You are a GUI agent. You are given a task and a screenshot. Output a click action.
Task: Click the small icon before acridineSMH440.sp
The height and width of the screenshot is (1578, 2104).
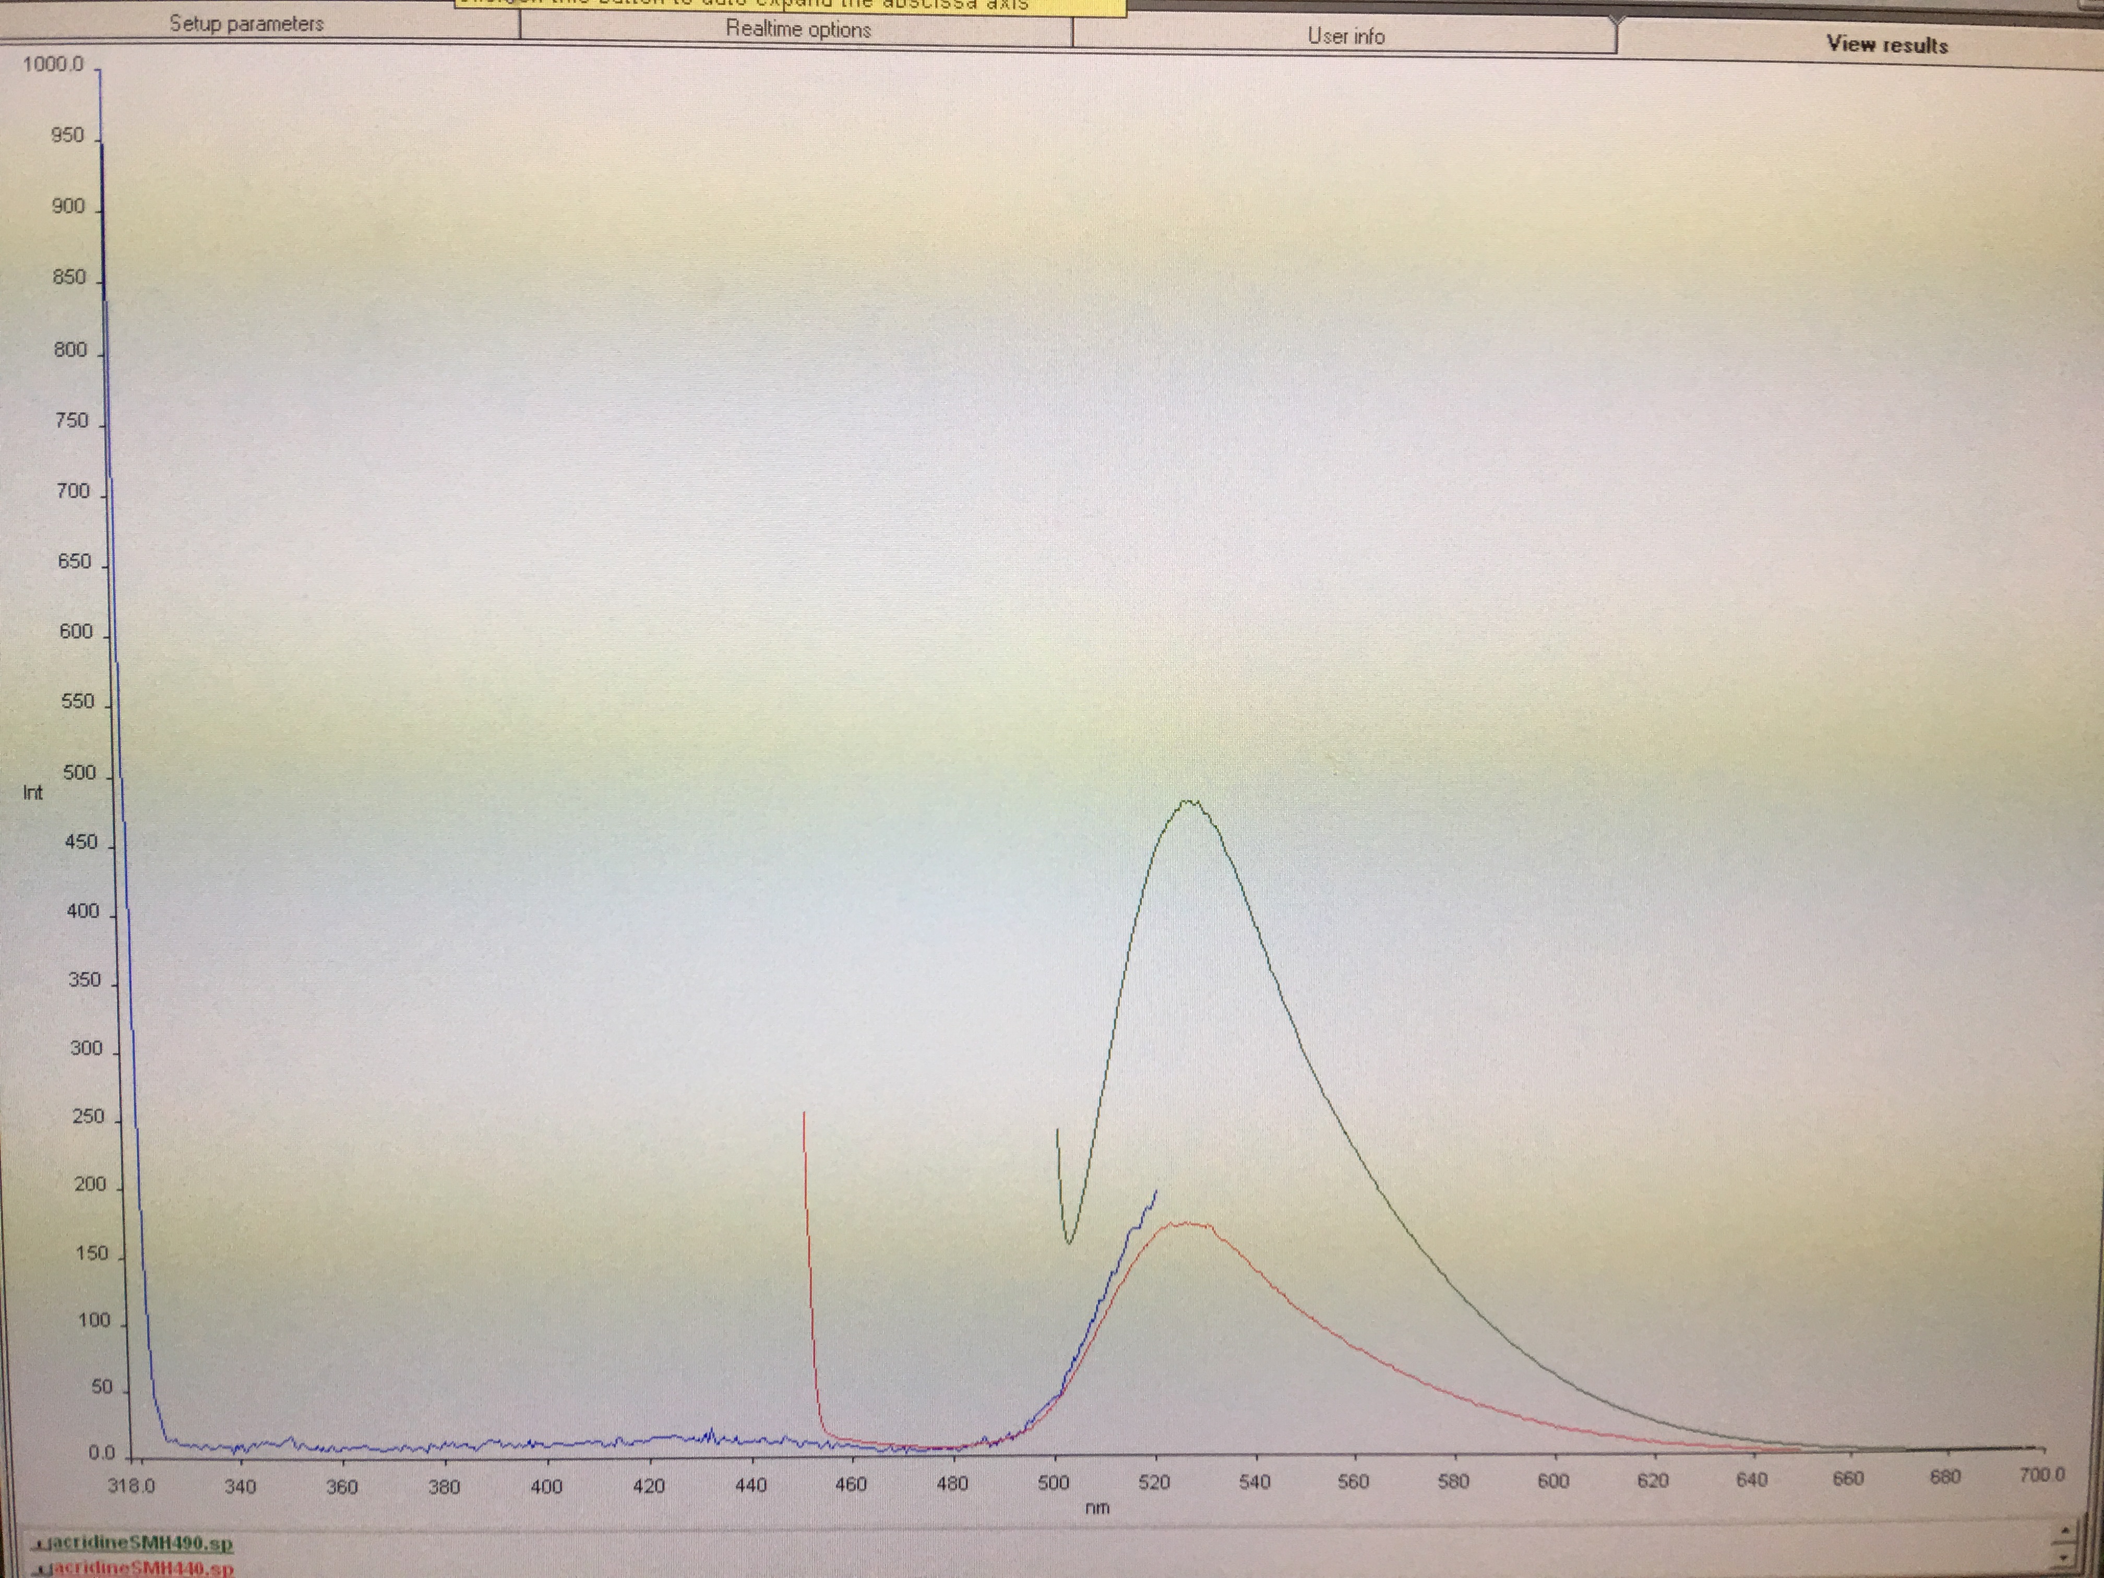pos(42,1569)
